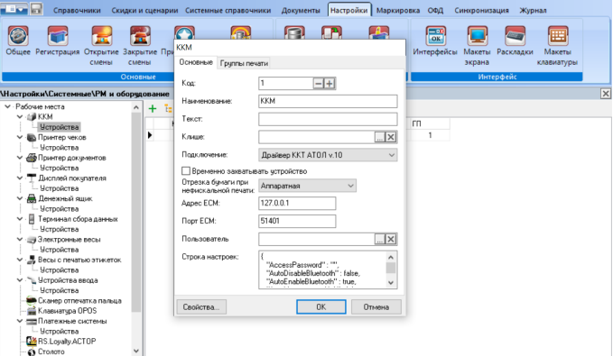Add new item with green plus
613x356 pixels.
[x=153, y=108]
